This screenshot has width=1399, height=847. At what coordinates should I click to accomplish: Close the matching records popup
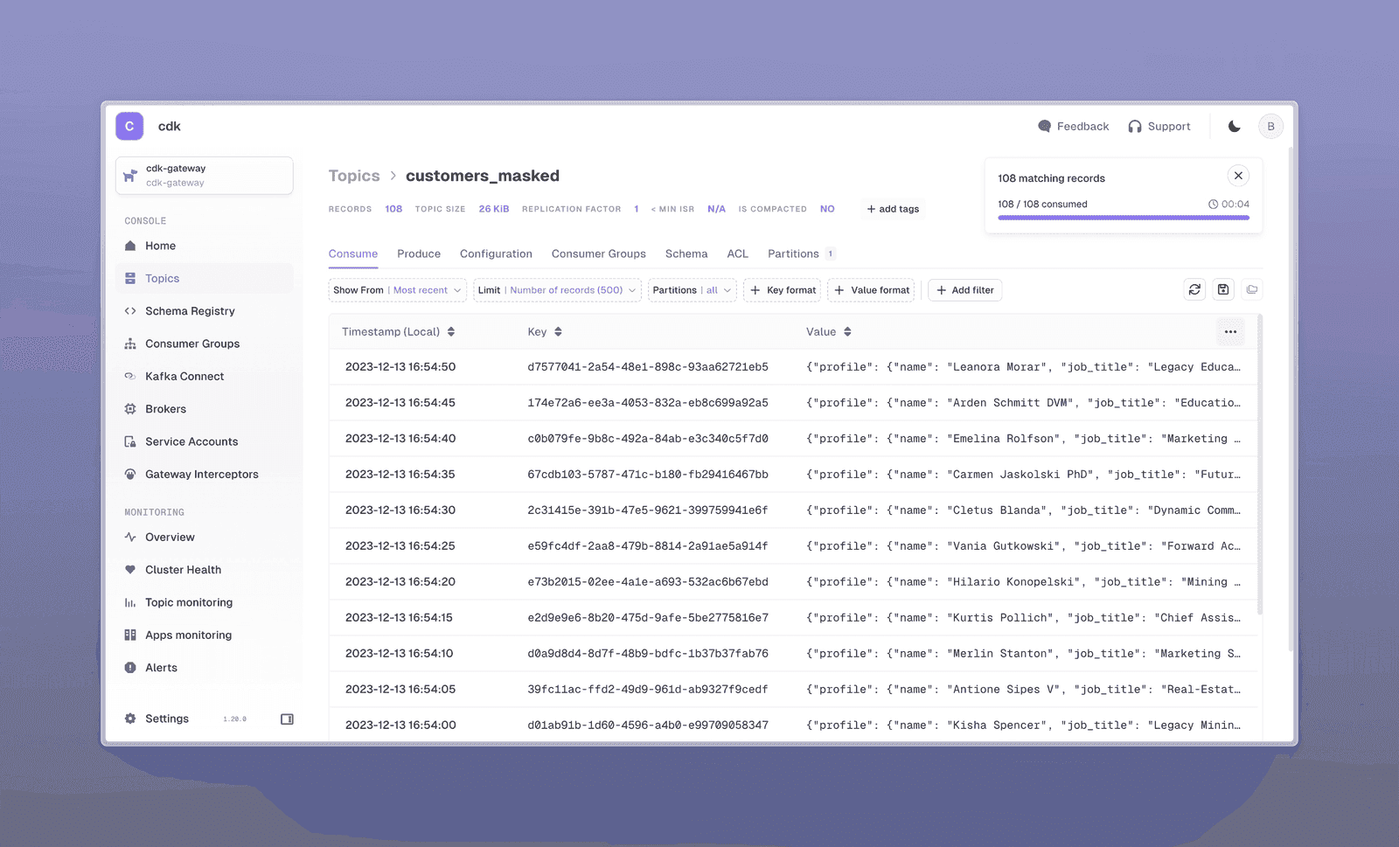coord(1238,176)
